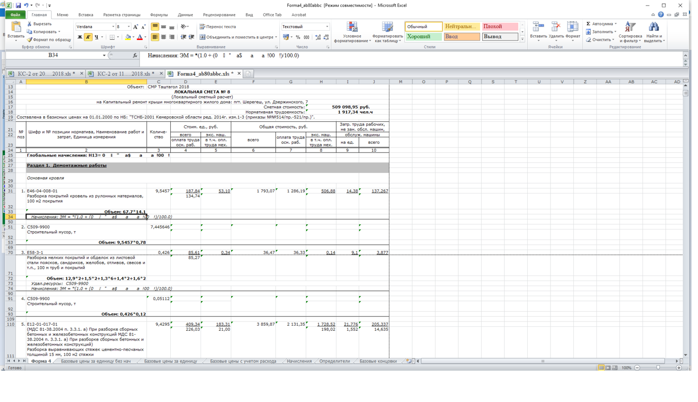Open Format as Table (Форматировать как таблицу)
This screenshot has width=698, height=402.
click(x=387, y=32)
